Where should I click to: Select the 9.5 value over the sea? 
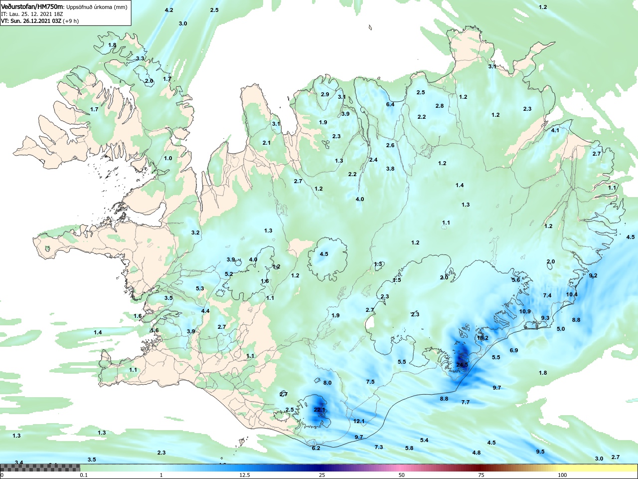[540, 452]
